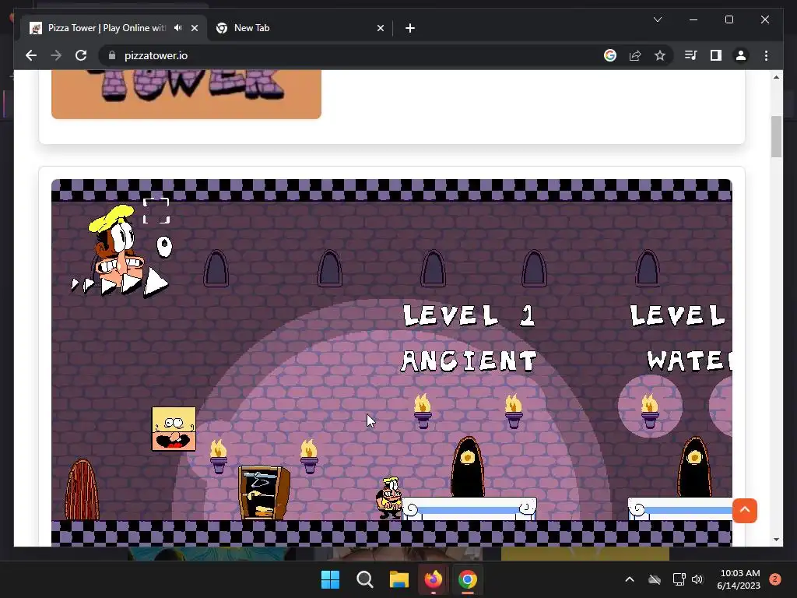Show hidden system tray icons
This screenshot has height=598, width=797.
pos(629,579)
